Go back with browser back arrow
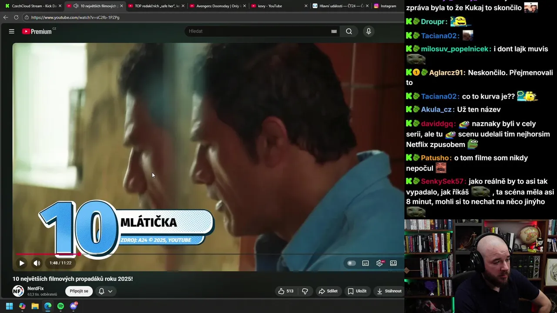Viewport: 557px width, 313px height. tap(6, 17)
